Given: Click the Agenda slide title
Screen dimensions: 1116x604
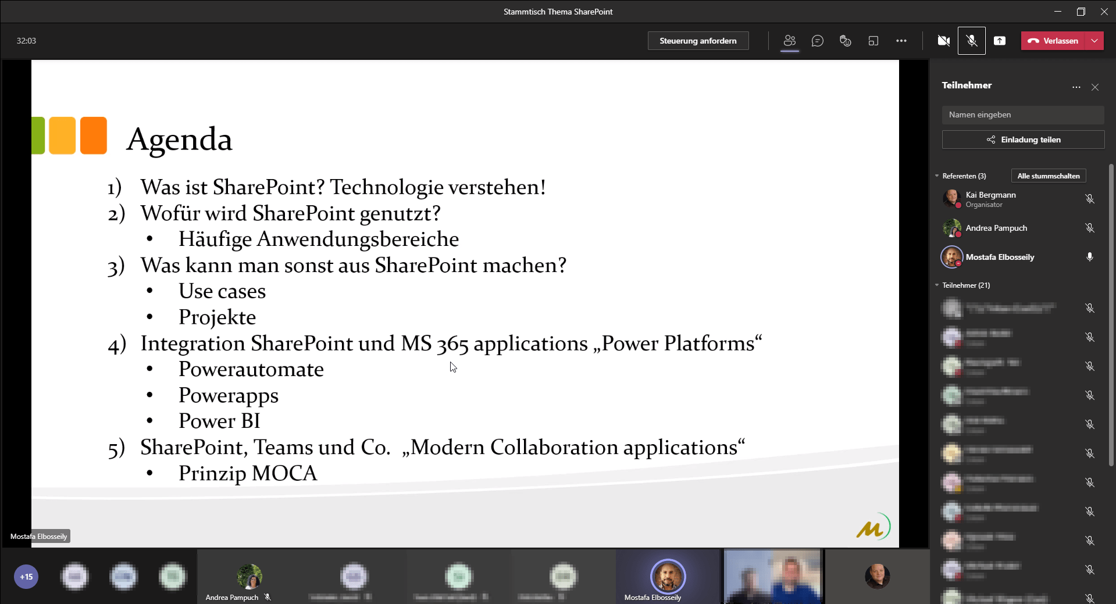Looking at the screenshot, I should point(179,140).
